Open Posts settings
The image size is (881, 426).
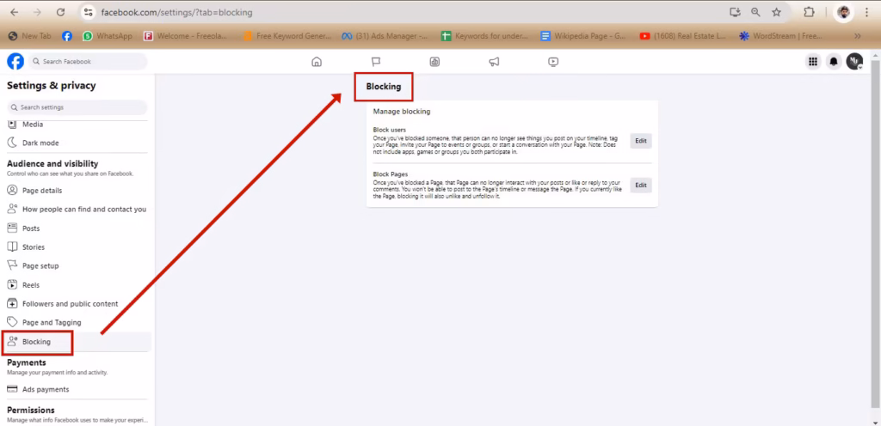point(77,228)
